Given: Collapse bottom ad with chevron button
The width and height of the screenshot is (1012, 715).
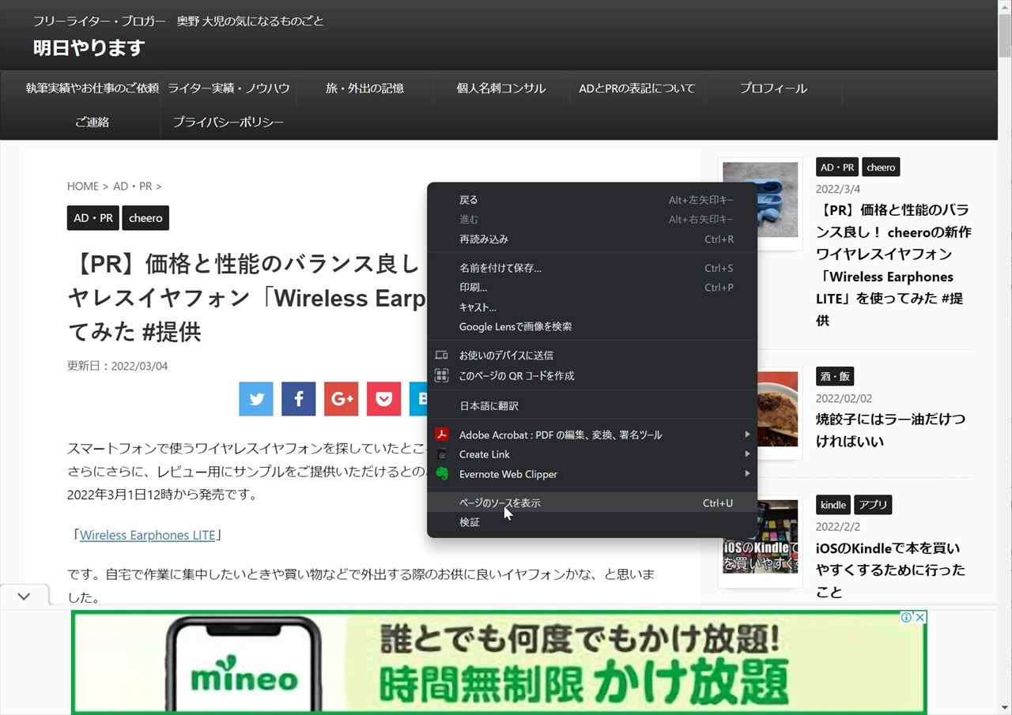Looking at the screenshot, I should point(24,596).
